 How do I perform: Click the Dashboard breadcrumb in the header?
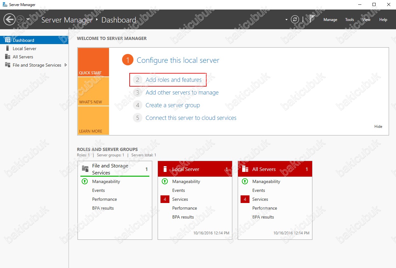pyautogui.click(x=119, y=20)
